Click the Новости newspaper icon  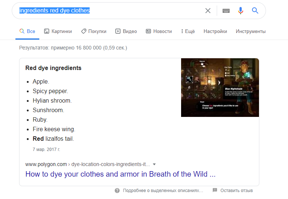click(148, 31)
